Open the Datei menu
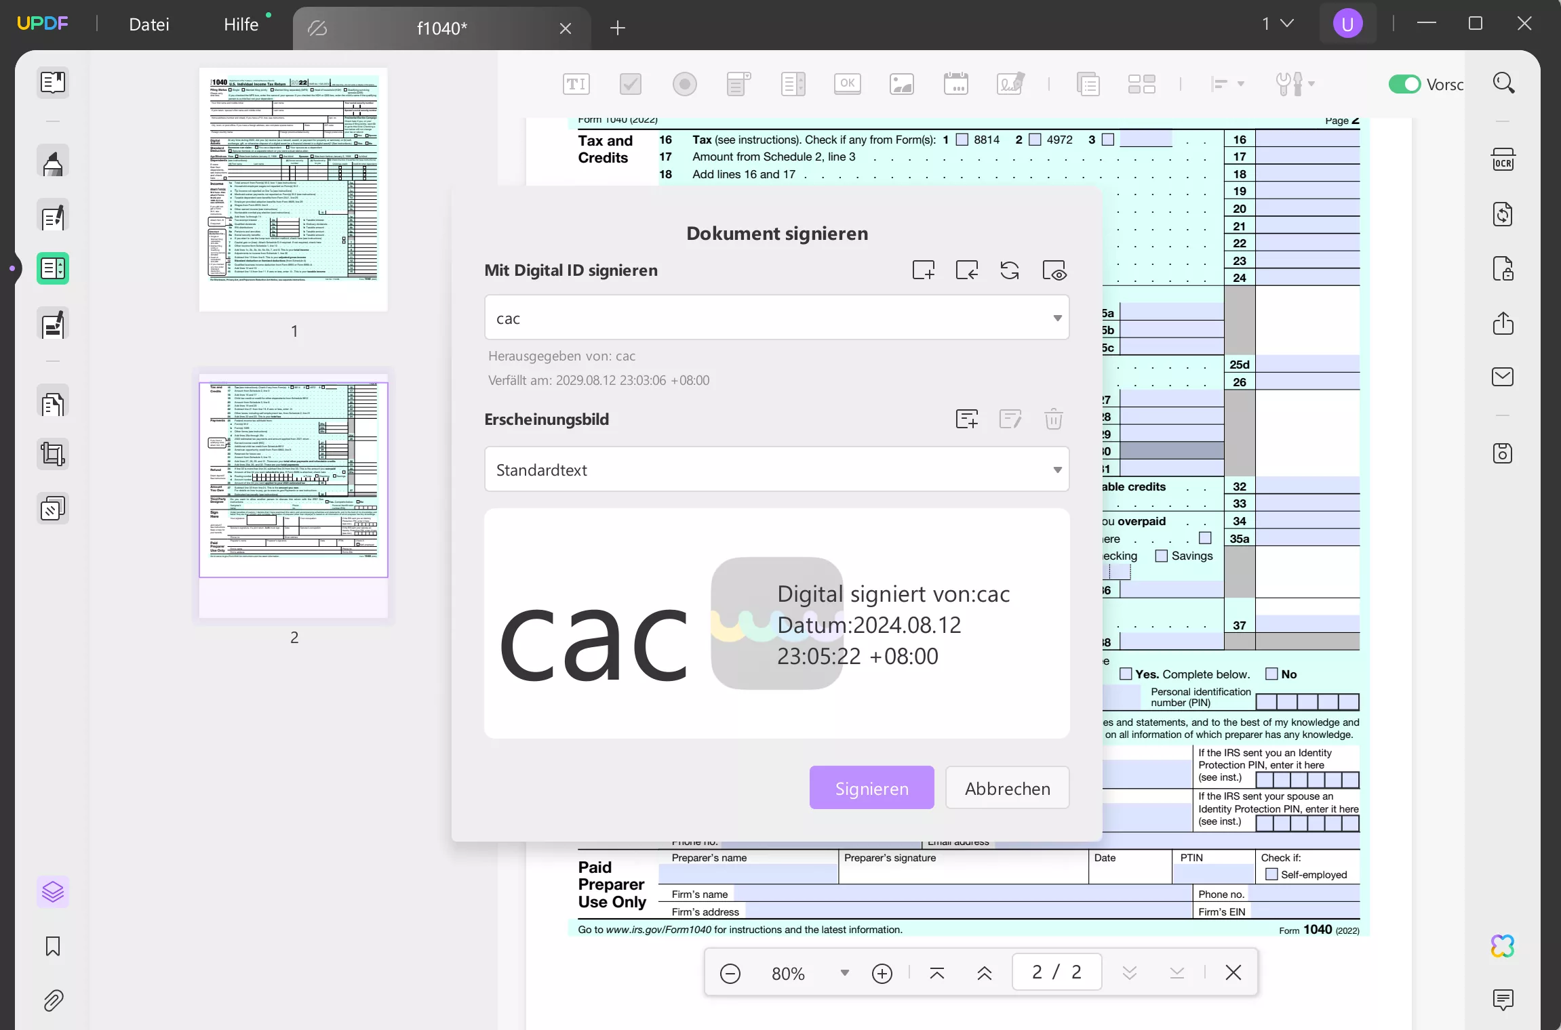Screen dimensions: 1561x1030 (x=149, y=24)
